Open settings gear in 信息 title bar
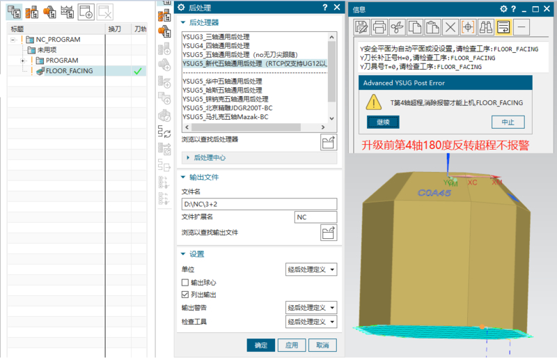This screenshot has width=557, height=358. coord(503,9)
